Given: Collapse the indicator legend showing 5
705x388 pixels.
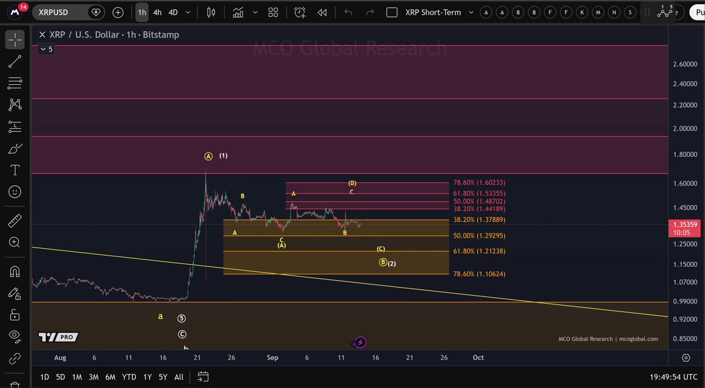Looking at the screenshot, I should [x=46, y=49].
